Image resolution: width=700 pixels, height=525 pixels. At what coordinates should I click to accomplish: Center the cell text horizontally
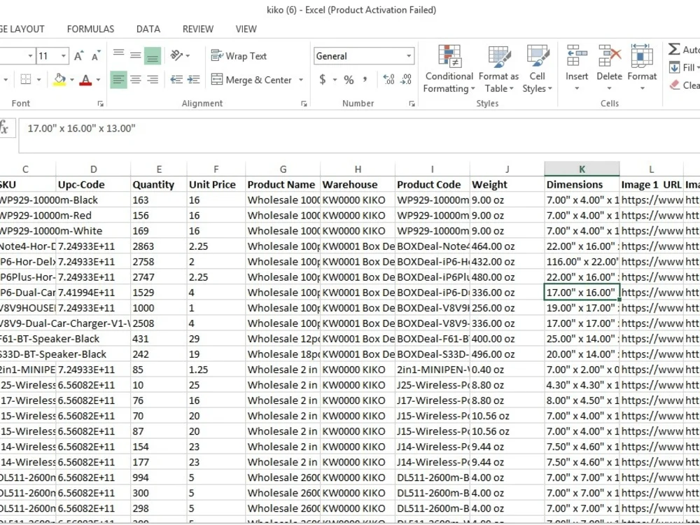[x=135, y=80]
